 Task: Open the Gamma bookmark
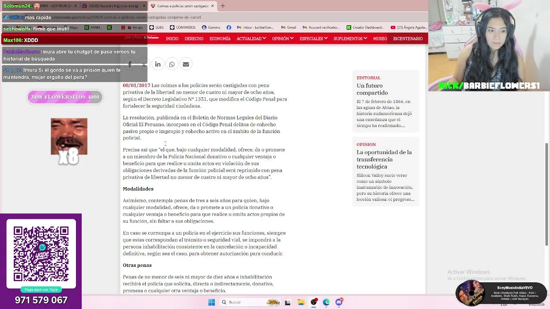click(x=211, y=27)
